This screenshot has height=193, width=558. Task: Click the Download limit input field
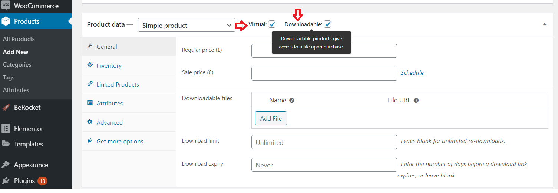click(x=324, y=142)
